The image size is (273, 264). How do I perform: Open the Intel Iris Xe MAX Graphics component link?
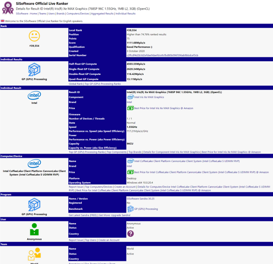click(149, 97)
